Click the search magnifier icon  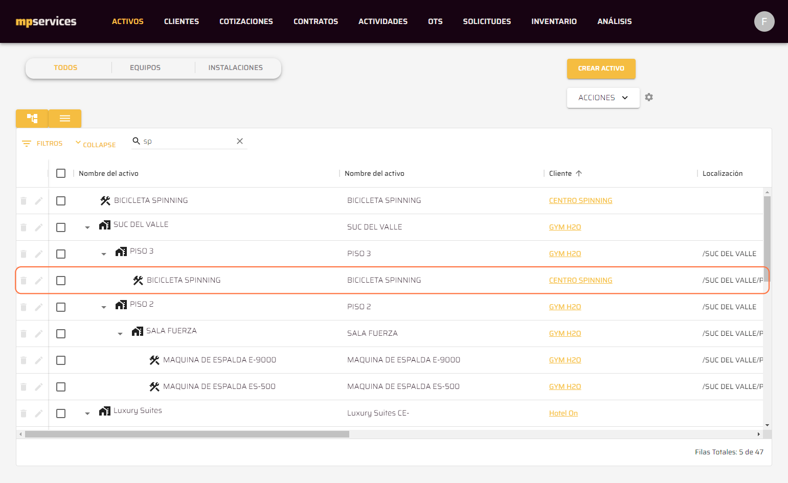(136, 141)
